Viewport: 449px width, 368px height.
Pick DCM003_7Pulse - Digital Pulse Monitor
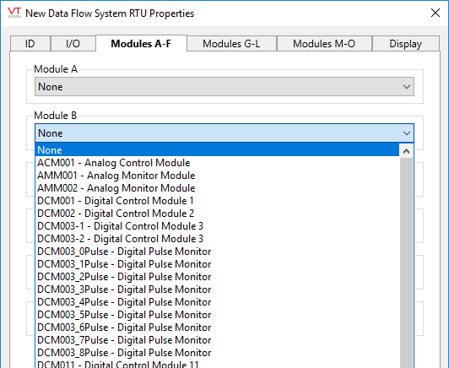pos(217,340)
